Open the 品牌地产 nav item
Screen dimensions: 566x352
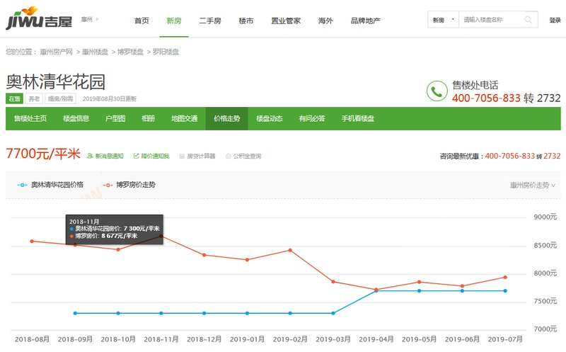(365, 21)
